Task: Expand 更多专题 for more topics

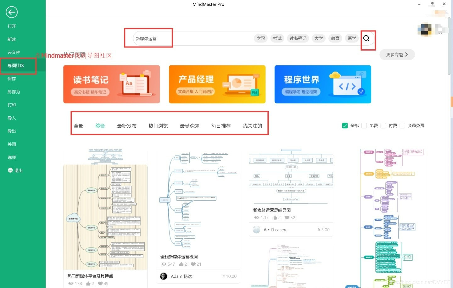Action: coord(397,54)
